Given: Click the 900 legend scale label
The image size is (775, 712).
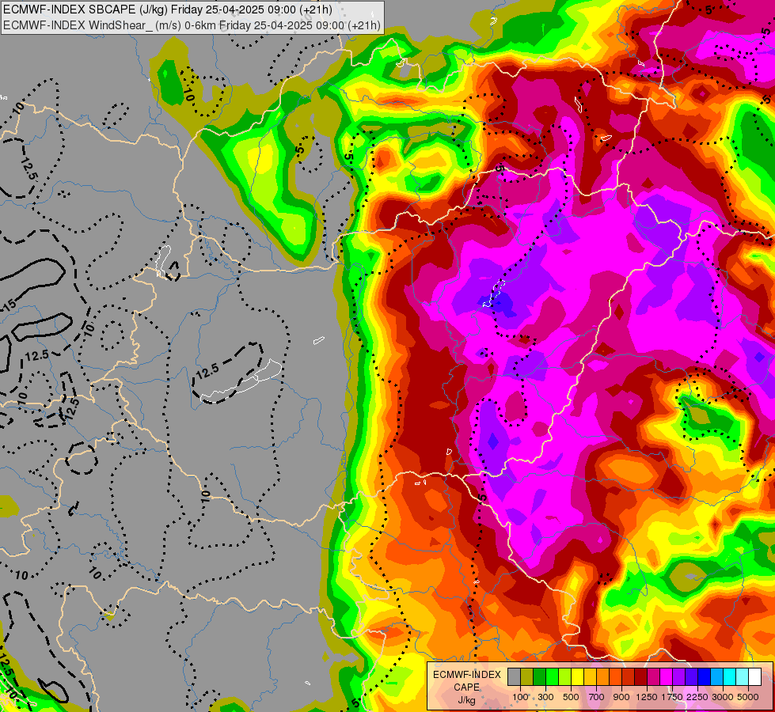Looking at the screenshot, I should (621, 697).
